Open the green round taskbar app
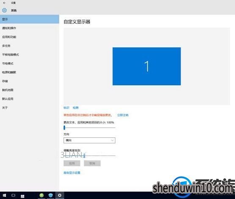This screenshot has width=235, height=199. pos(41,195)
